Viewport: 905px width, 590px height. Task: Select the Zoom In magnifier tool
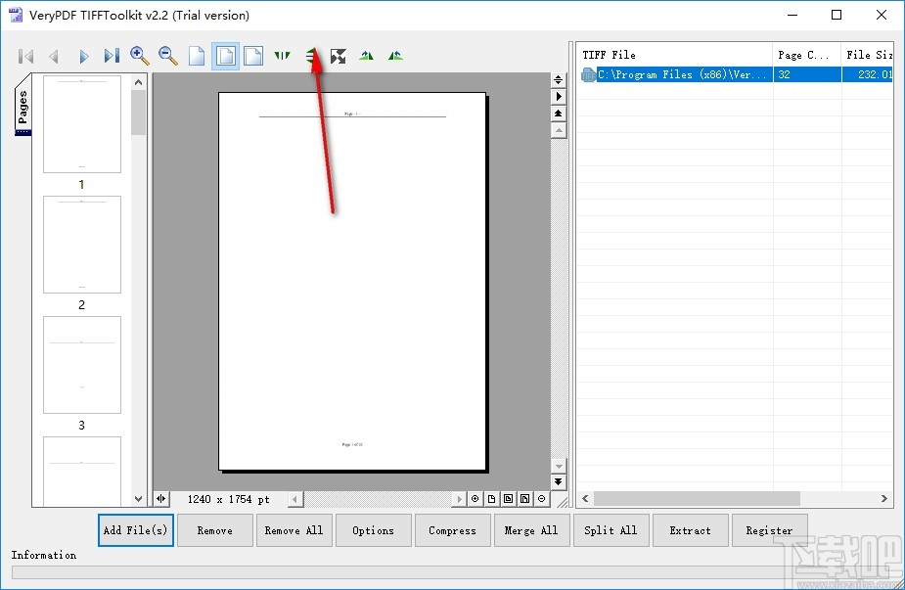click(139, 56)
